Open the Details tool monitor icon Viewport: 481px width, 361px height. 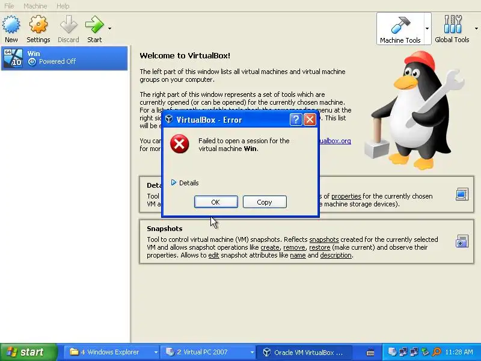[x=462, y=194]
